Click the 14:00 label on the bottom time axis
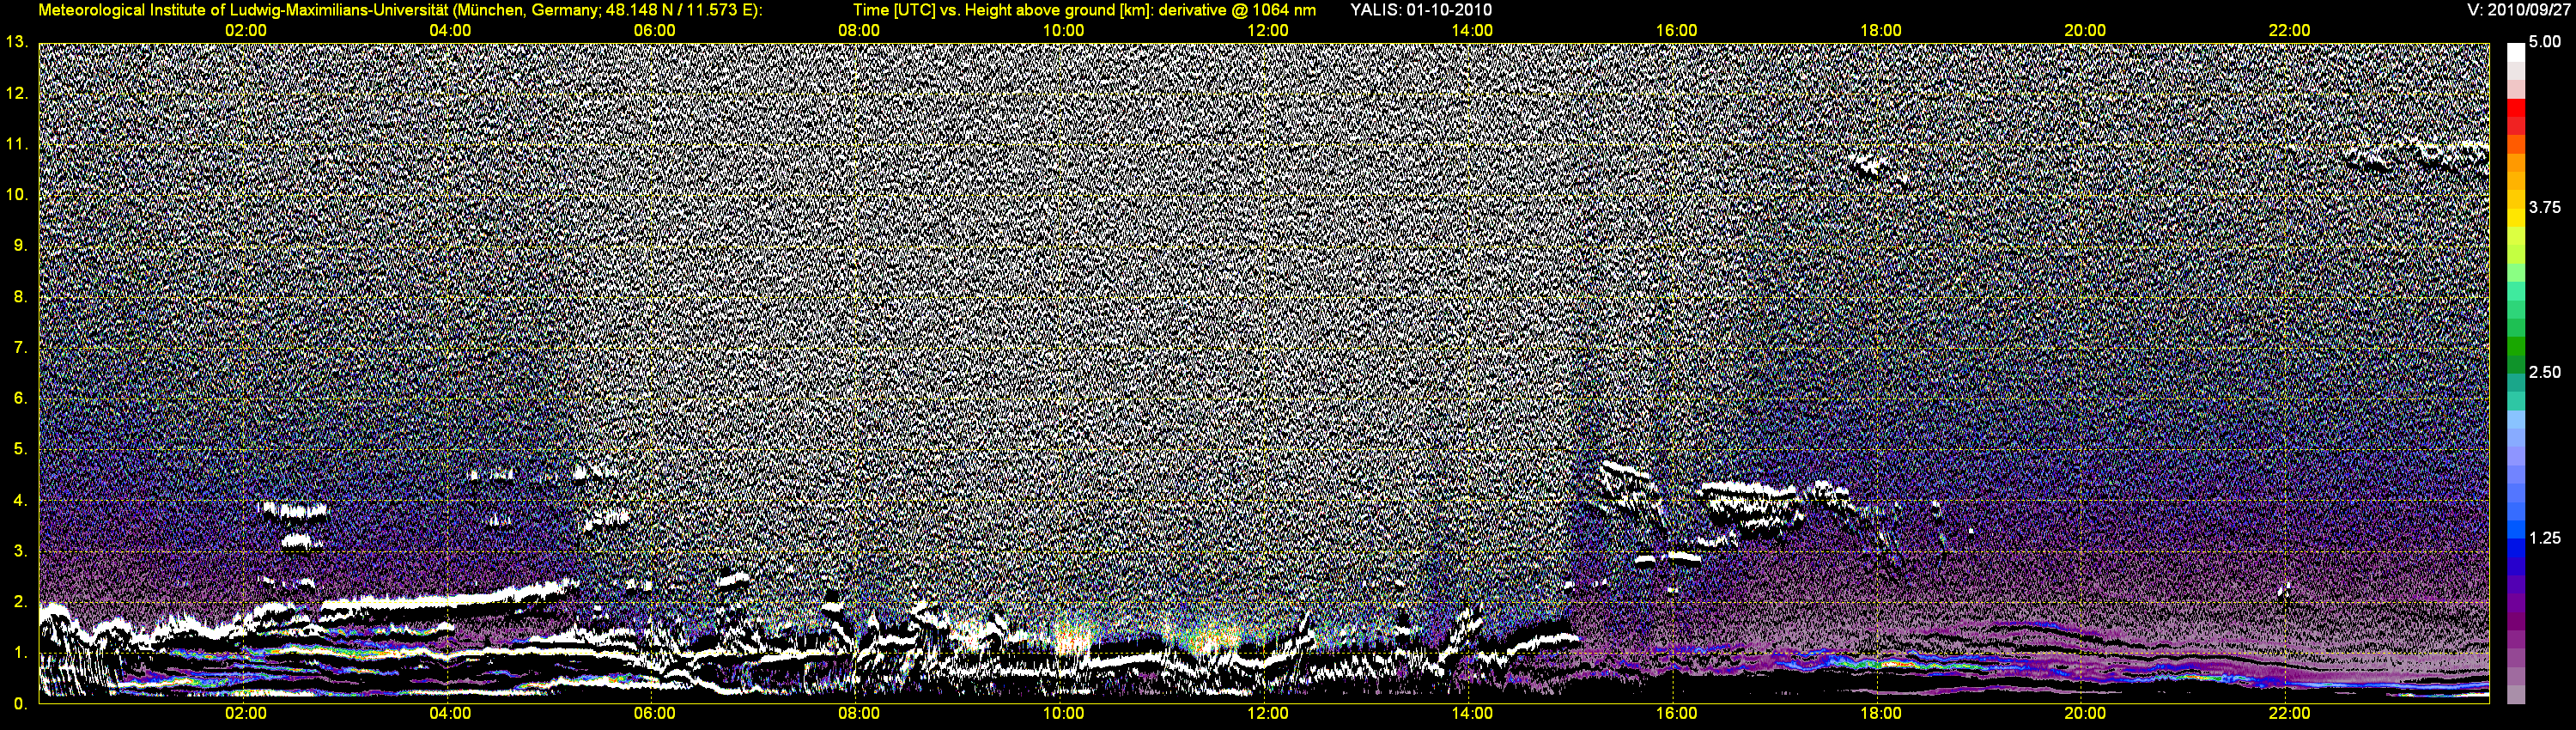 pyautogui.click(x=1472, y=714)
